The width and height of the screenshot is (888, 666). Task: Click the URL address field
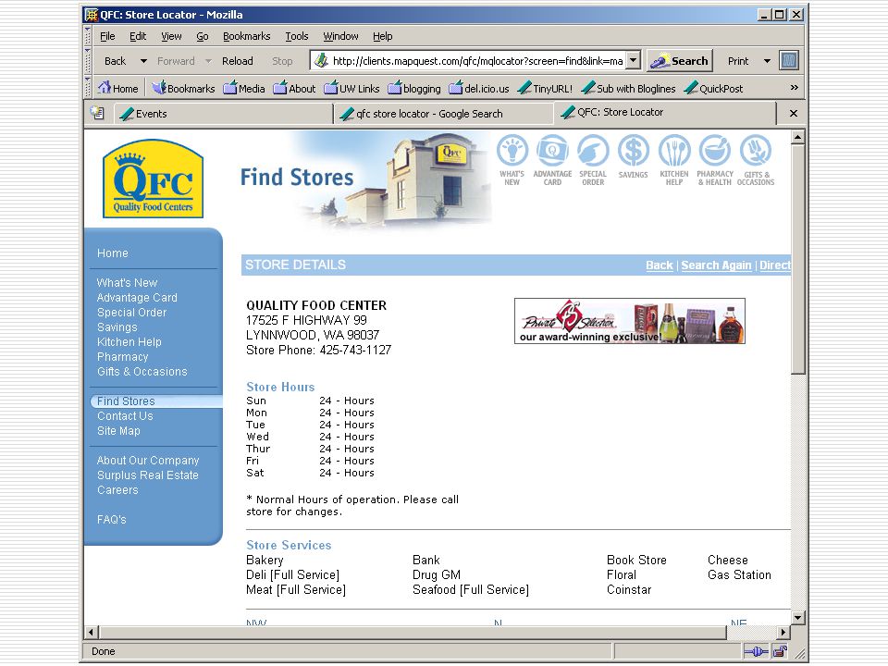pyautogui.click(x=477, y=61)
